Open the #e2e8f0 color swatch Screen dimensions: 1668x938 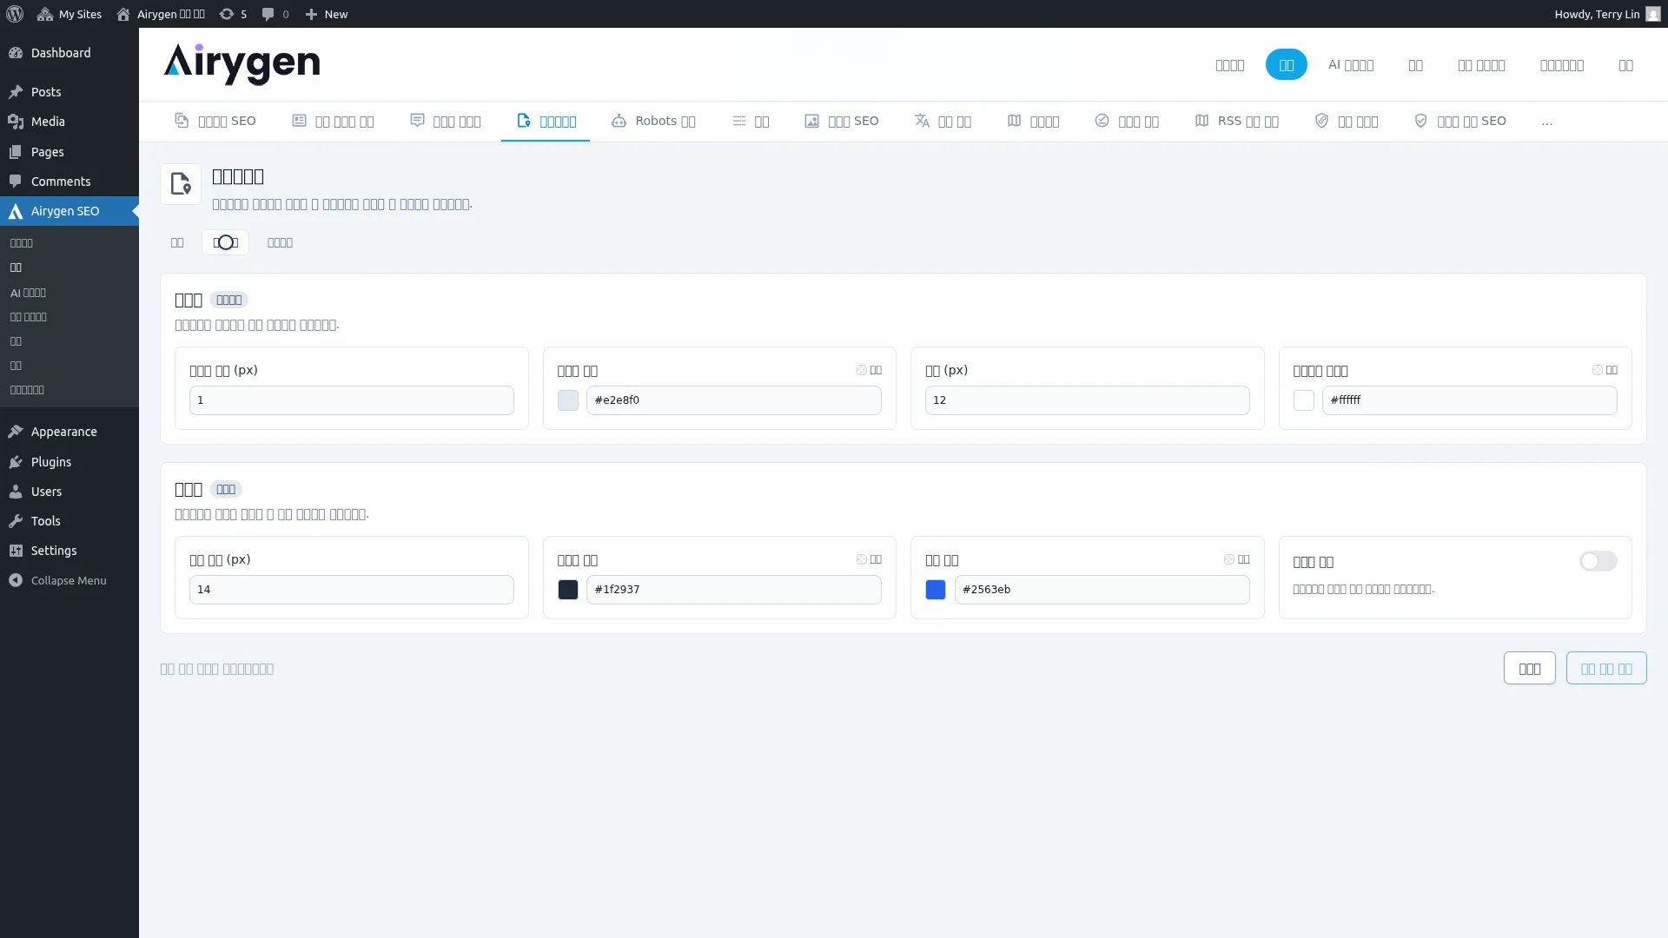(x=568, y=400)
